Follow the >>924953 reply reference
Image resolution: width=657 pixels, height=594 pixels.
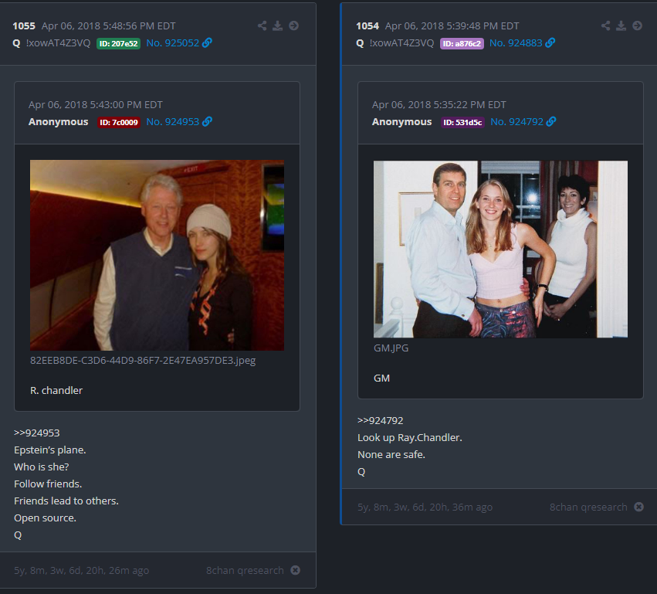(36, 433)
